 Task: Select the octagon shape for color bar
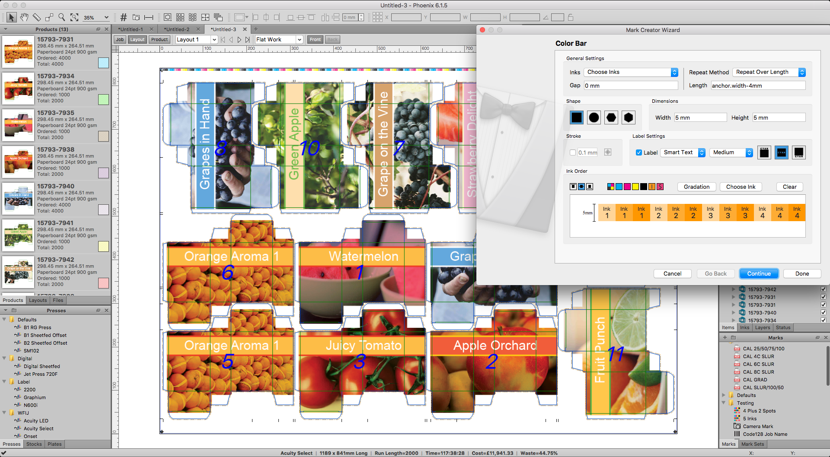(x=611, y=117)
